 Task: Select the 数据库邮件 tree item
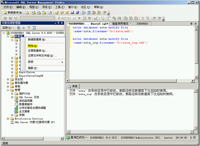pos(26,104)
